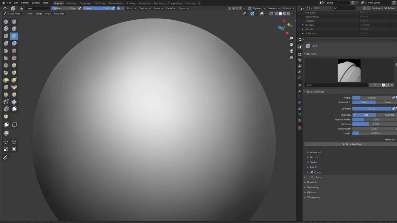Collapse the Brush Settings panel

(x=315, y=92)
